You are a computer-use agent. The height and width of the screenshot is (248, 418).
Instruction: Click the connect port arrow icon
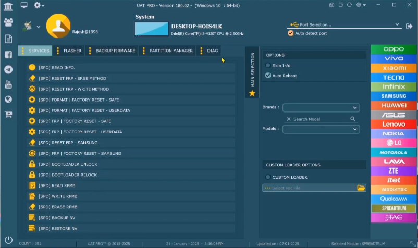(x=409, y=26)
